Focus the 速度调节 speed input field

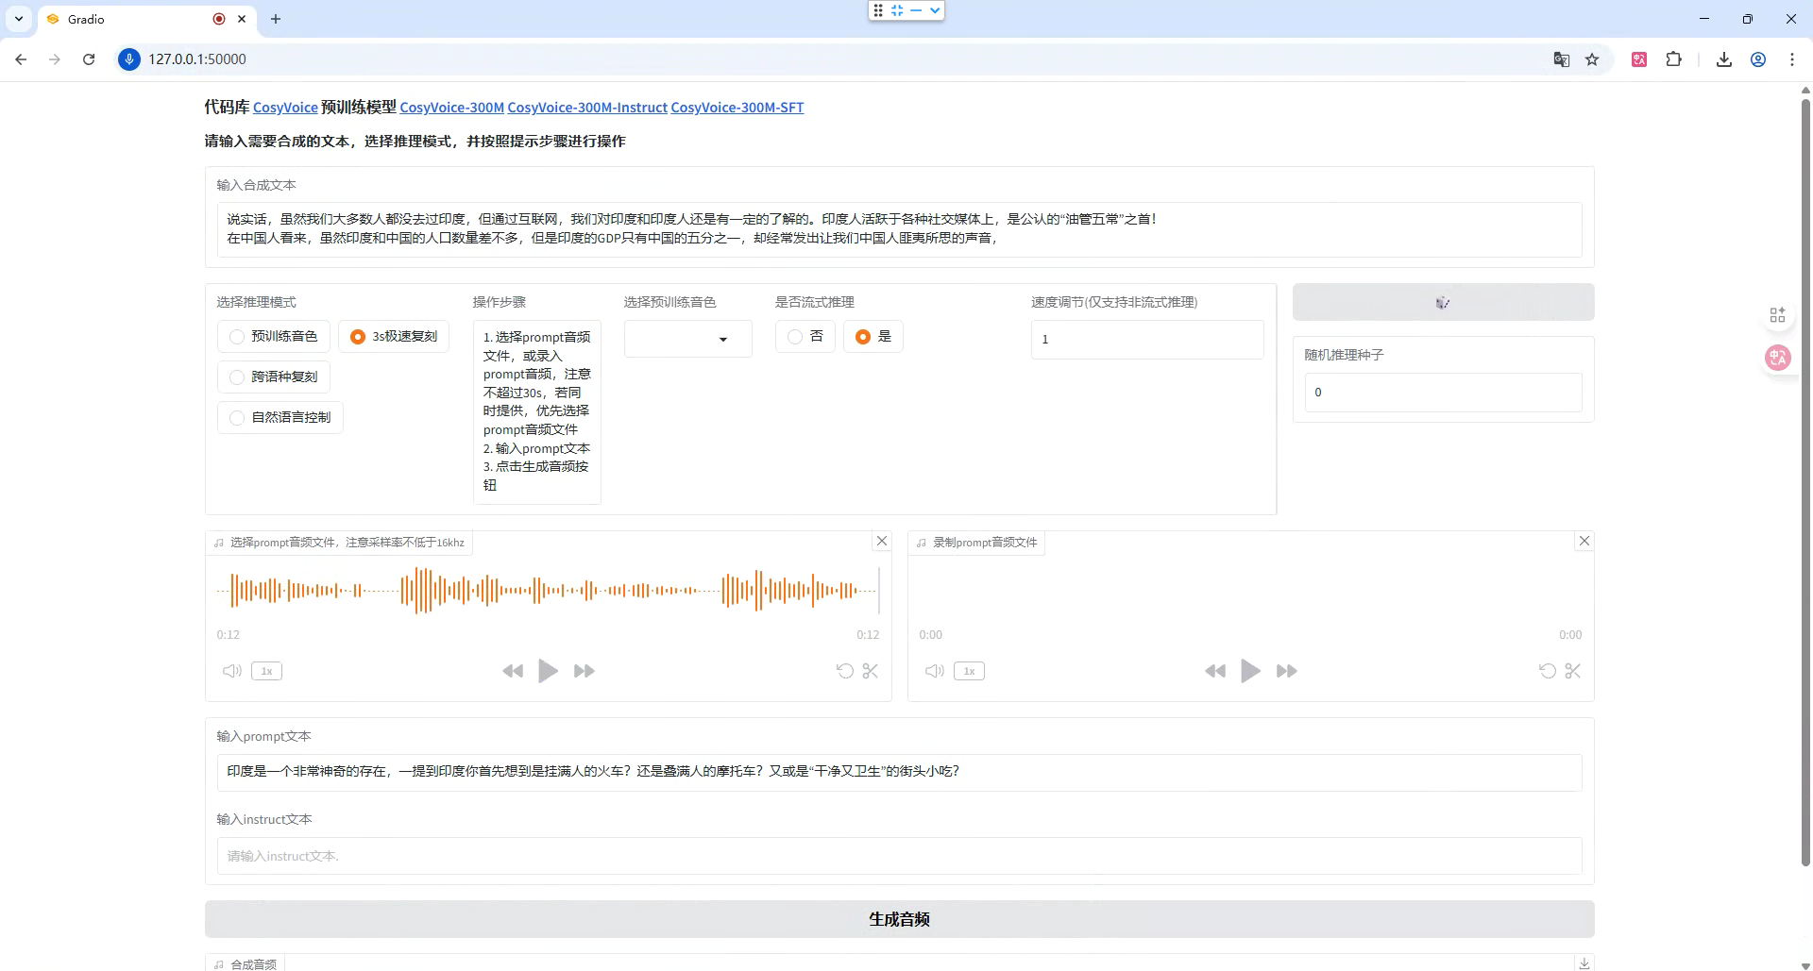[x=1147, y=340]
